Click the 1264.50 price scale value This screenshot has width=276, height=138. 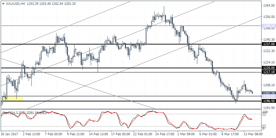pyautogui.click(x=268, y=6)
